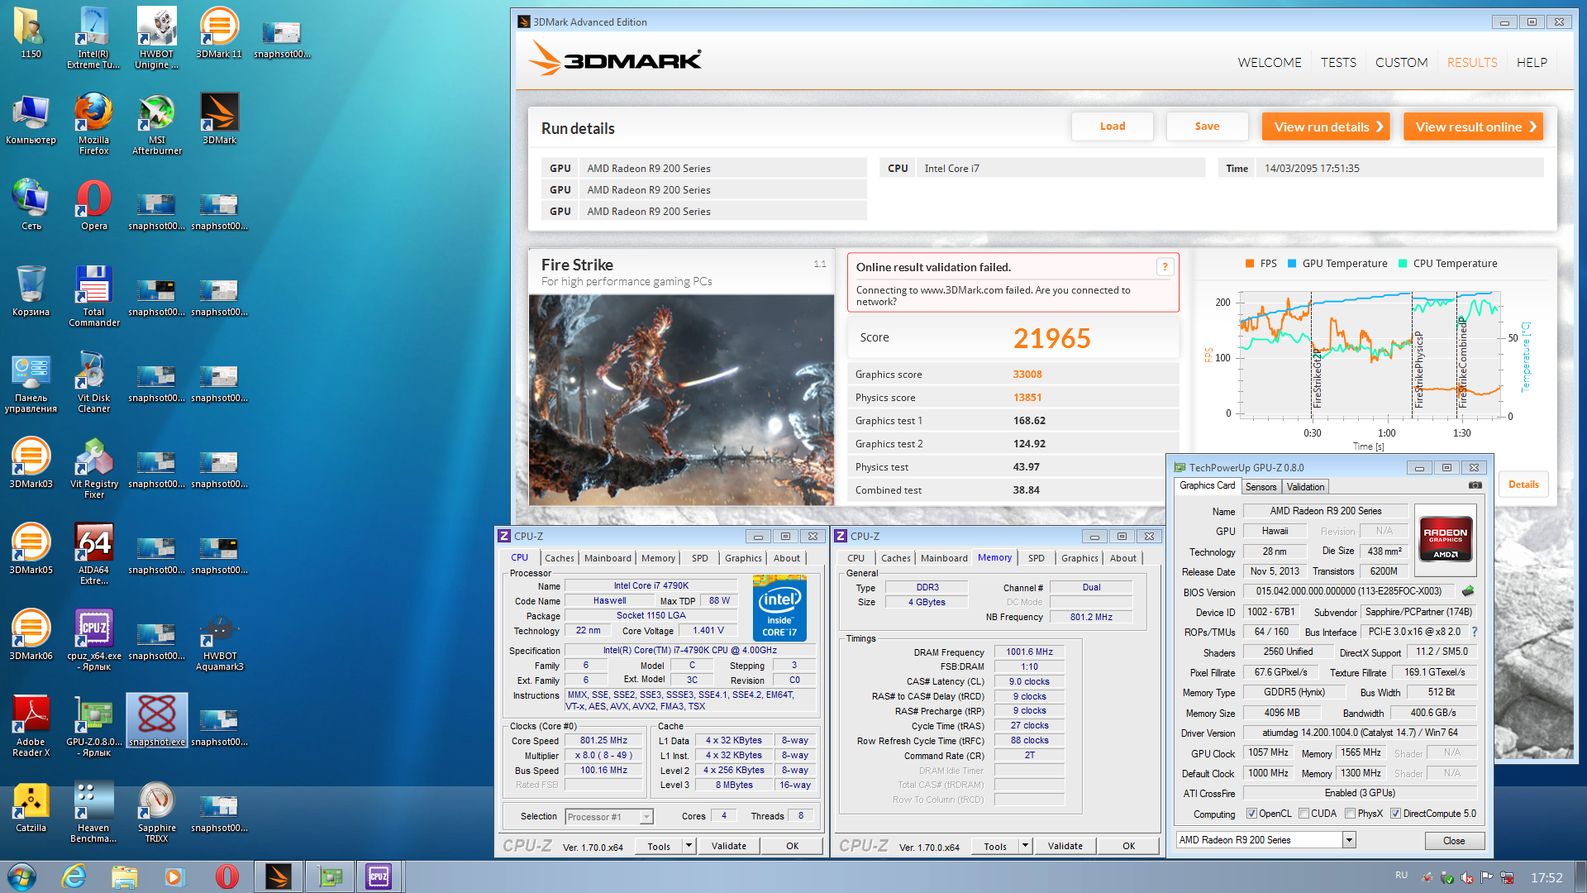
Task: Click Close button in GPU-Z
Action: (1454, 841)
